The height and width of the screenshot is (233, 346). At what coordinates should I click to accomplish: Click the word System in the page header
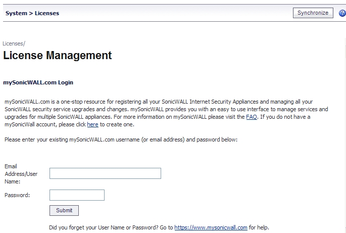[16, 13]
